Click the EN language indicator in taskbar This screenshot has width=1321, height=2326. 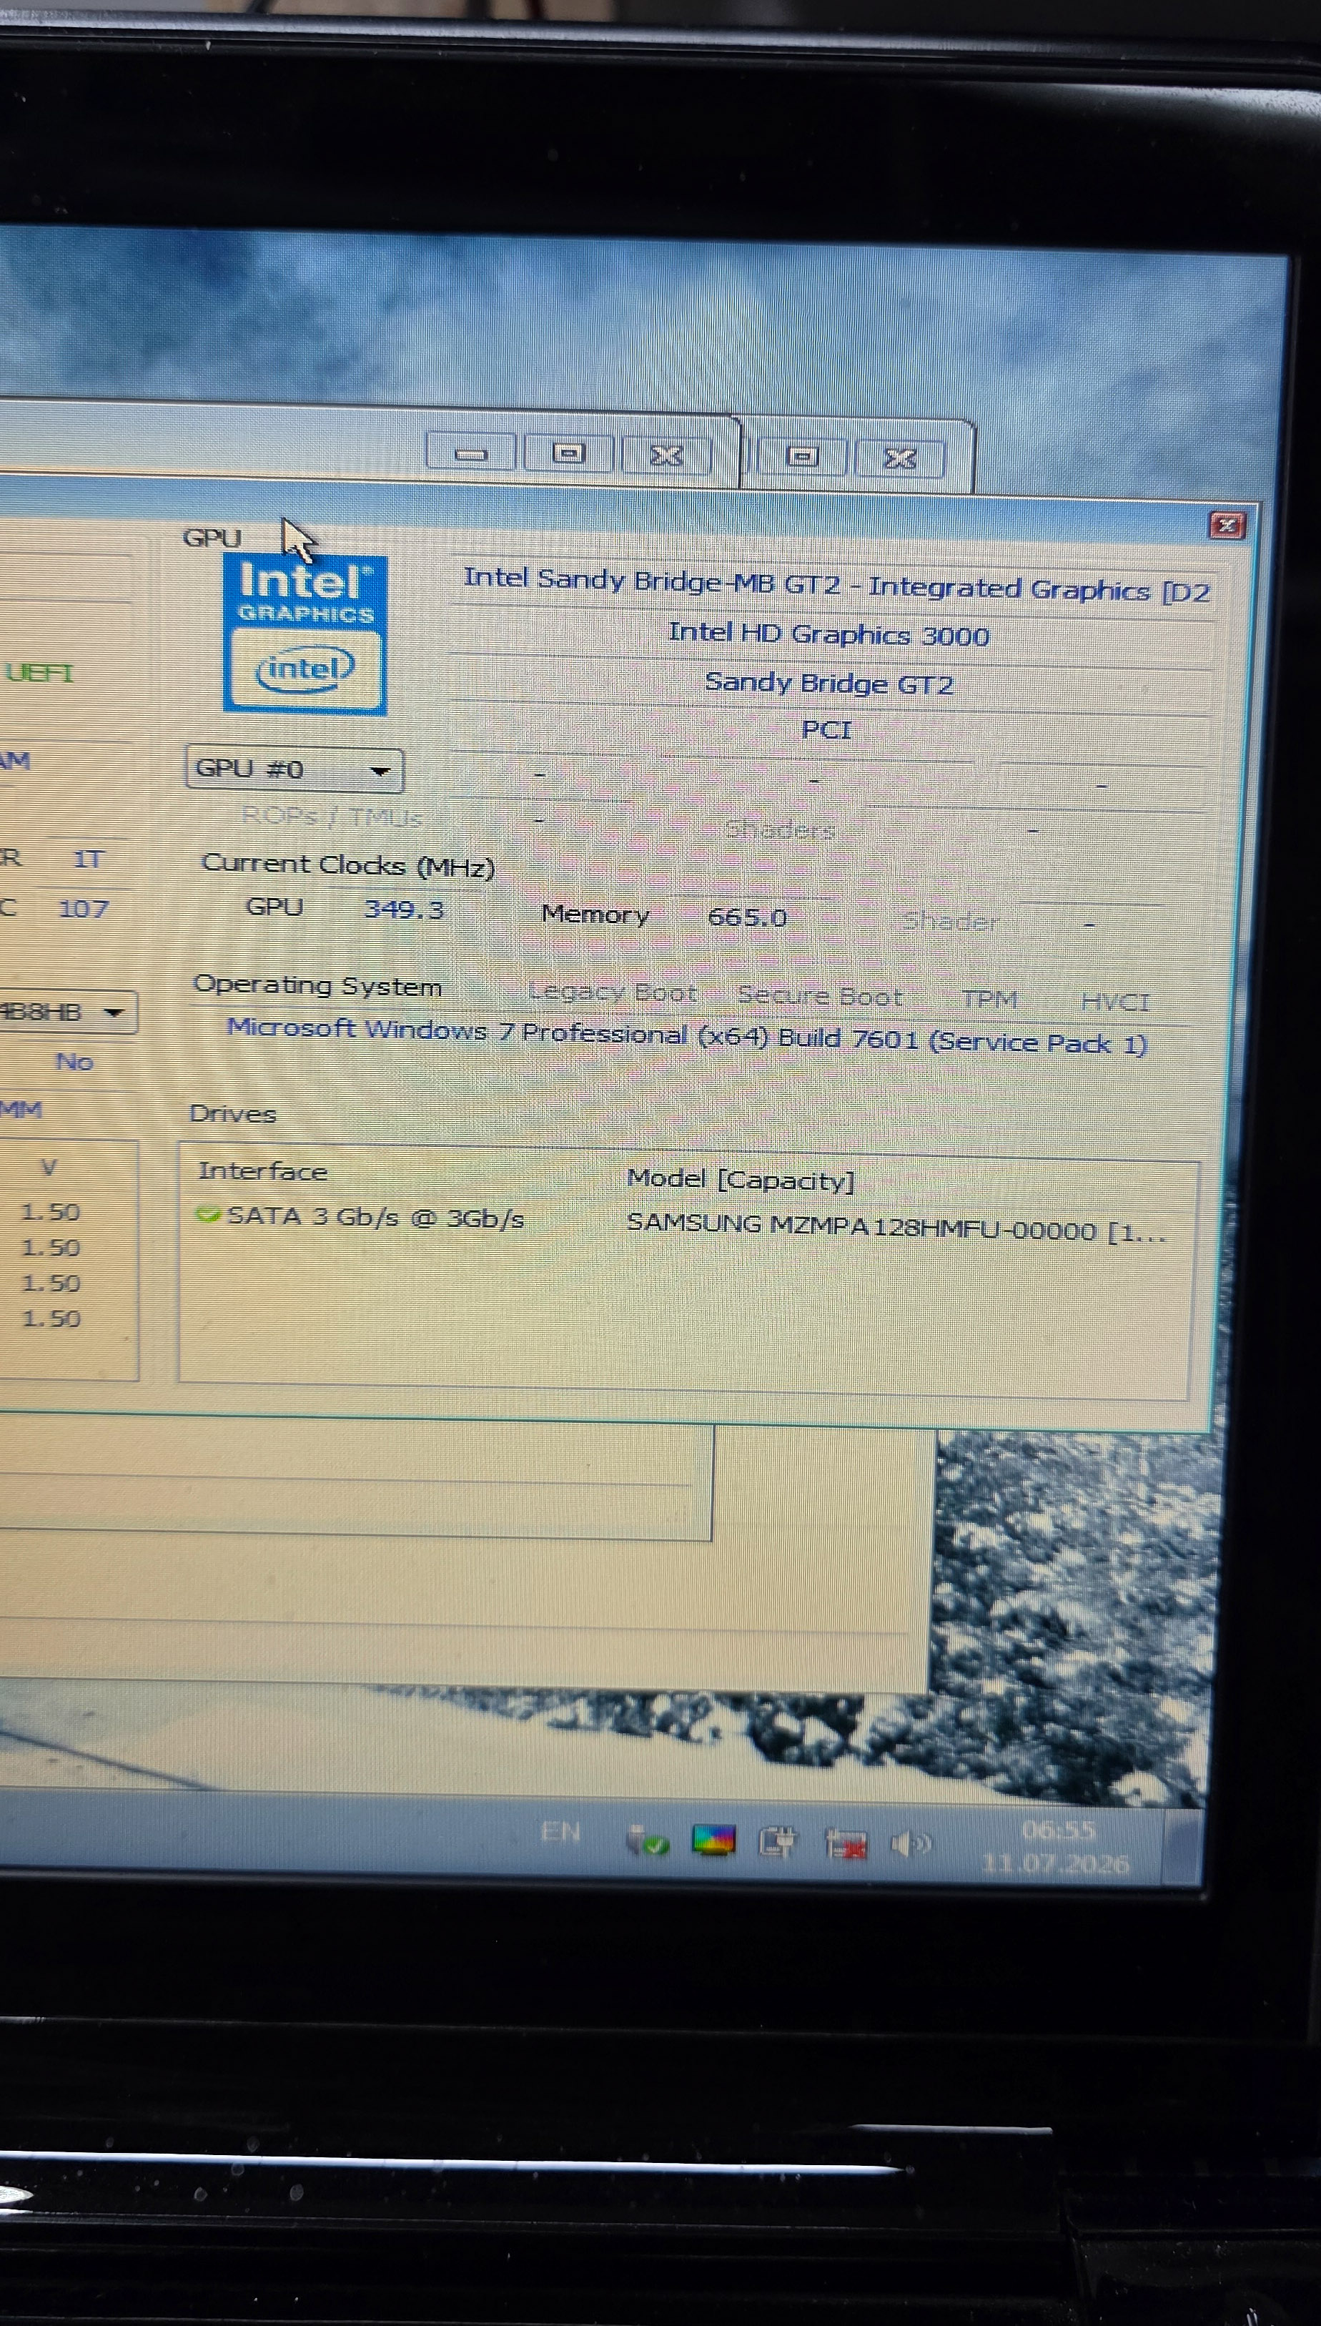point(560,1831)
